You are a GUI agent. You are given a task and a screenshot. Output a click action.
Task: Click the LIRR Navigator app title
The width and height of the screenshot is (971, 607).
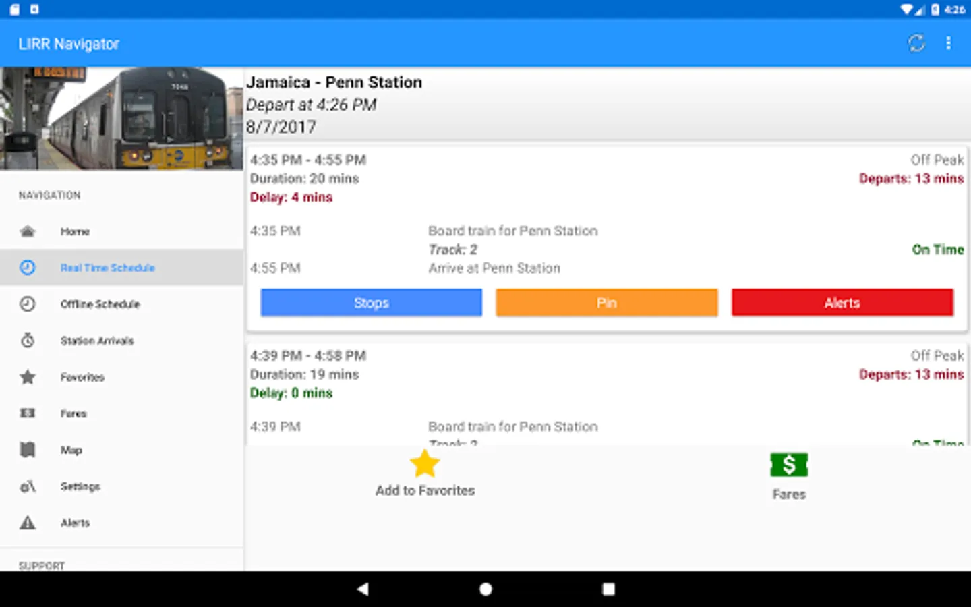[x=69, y=44]
